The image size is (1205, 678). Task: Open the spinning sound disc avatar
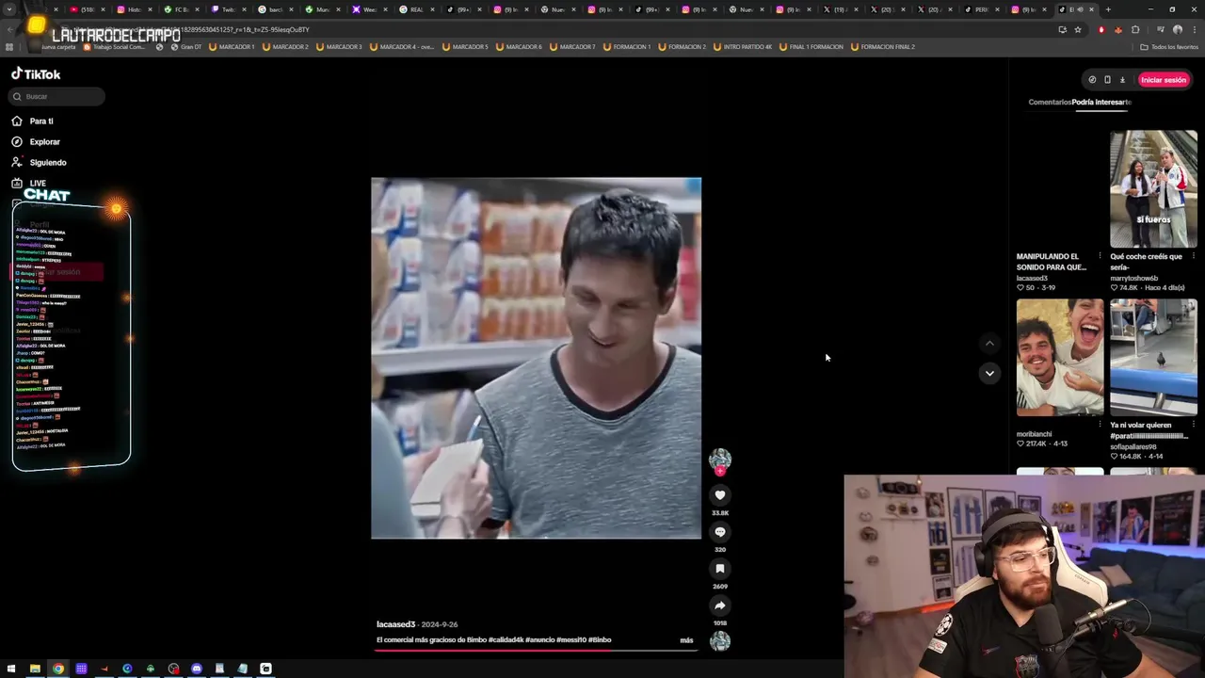coord(720,641)
